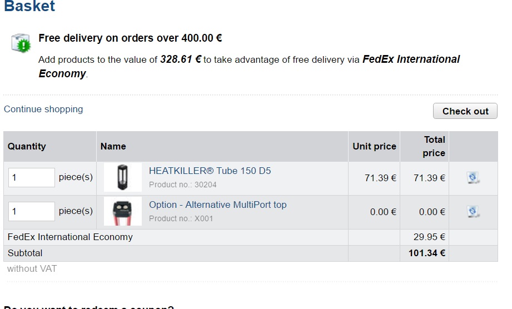Click the Unit price column header
512x309 pixels.
coord(374,146)
